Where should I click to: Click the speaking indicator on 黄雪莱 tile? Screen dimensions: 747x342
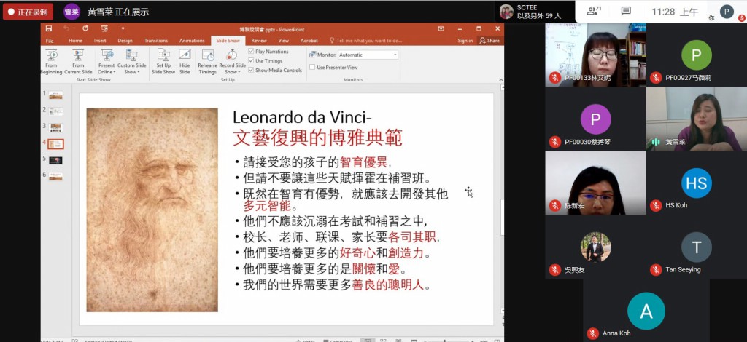(x=656, y=142)
